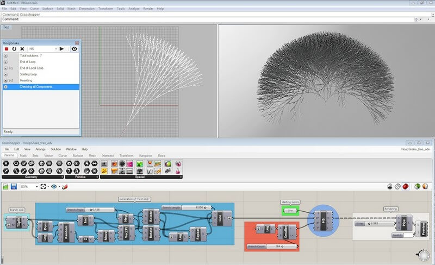Click the navigation compass widget on canvas
This screenshot has width=435, height=265.
coord(423,255)
